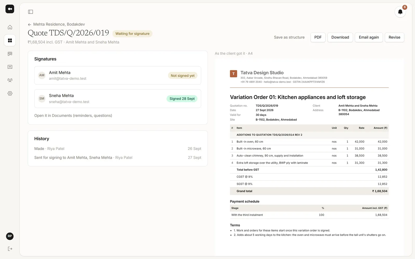This screenshot has height=259, width=415.
Task: Click the Not signed yet status
Action: (x=183, y=76)
